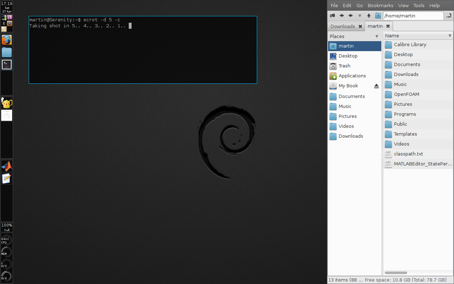
Task: Click the clock and date display
Action: coord(7,7)
